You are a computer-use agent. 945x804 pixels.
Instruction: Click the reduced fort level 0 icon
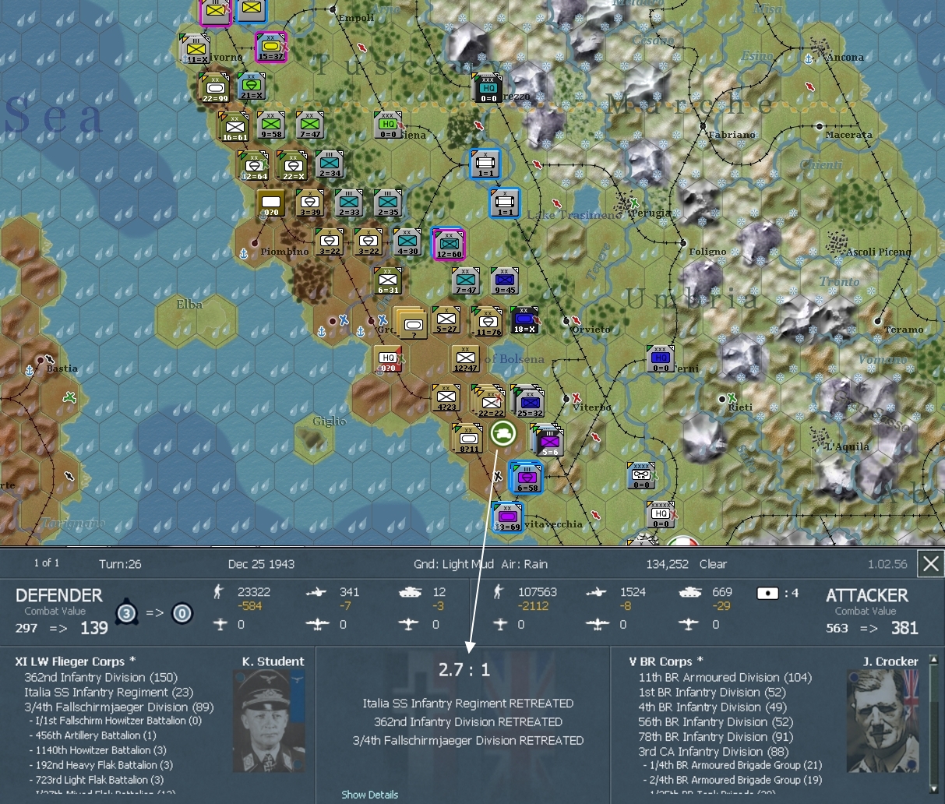(182, 612)
